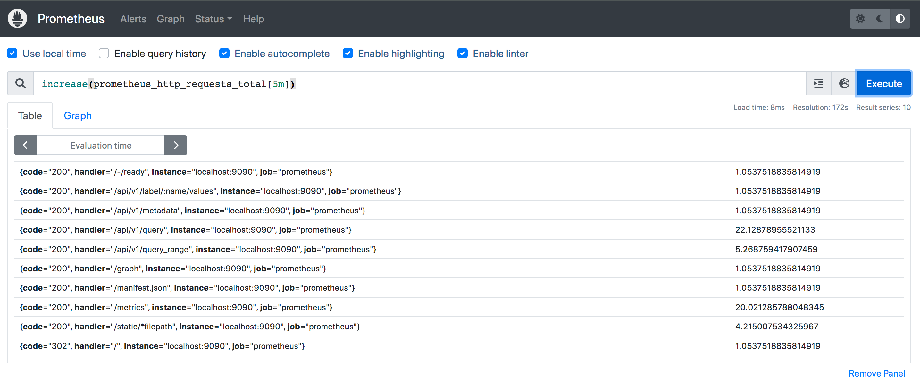Disable Enable autocomplete checkbox

pos(224,54)
